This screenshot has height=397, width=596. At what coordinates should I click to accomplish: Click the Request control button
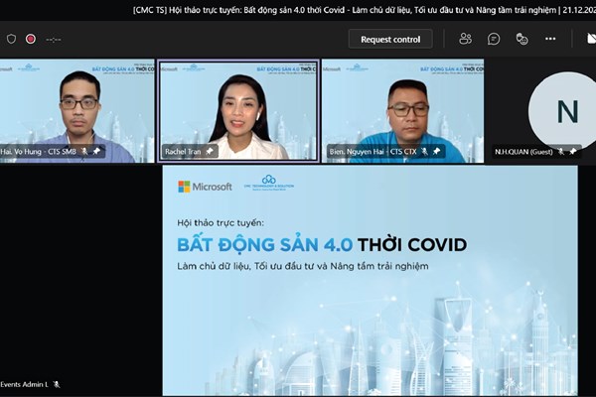click(x=390, y=39)
